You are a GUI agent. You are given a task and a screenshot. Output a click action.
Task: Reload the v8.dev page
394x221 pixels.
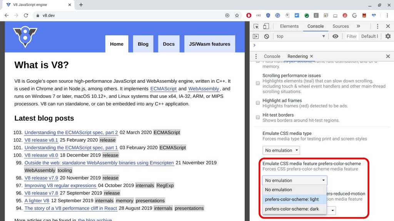pyautogui.click(x=26, y=15)
